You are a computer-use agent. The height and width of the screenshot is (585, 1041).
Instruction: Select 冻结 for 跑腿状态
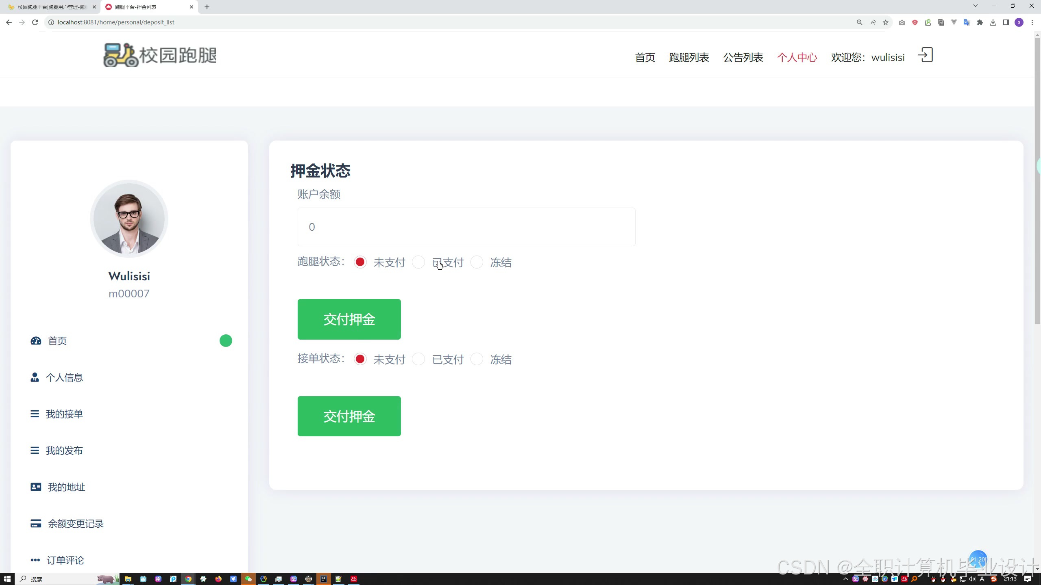(477, 262)
